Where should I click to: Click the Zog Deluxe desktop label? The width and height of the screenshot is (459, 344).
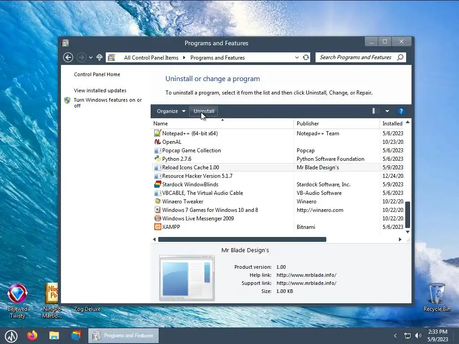point(87,309)
